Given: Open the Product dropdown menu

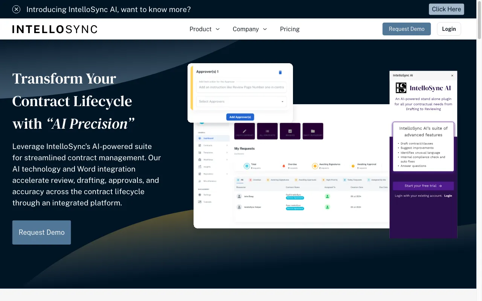Looking at the screenshot, I should [x=204, y=29].
